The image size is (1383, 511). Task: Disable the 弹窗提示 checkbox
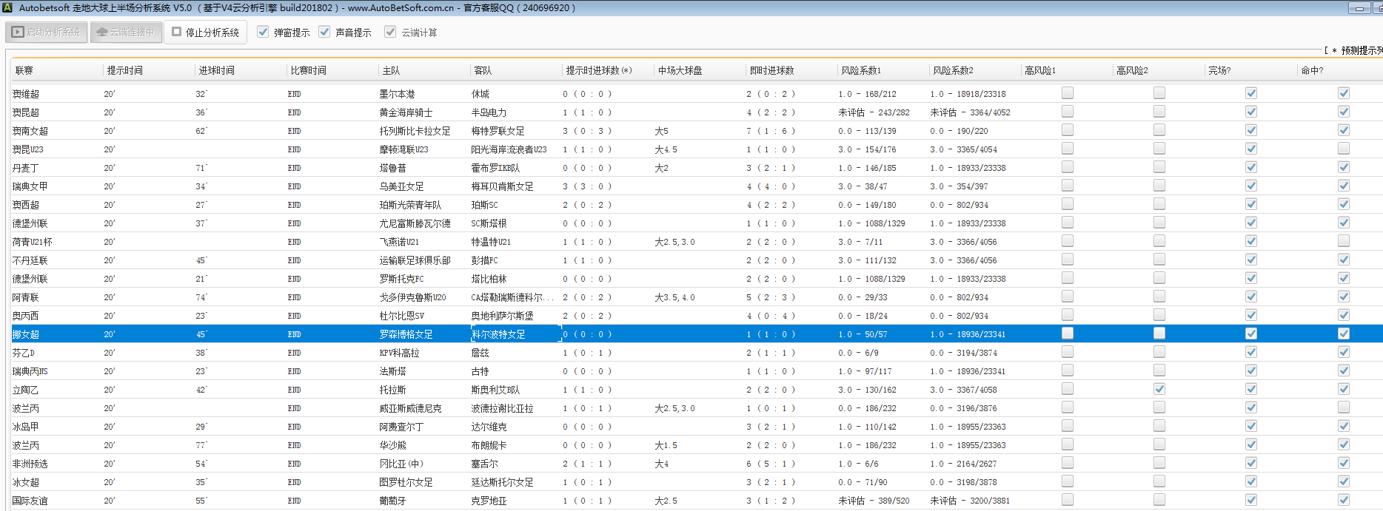(263, 32)
